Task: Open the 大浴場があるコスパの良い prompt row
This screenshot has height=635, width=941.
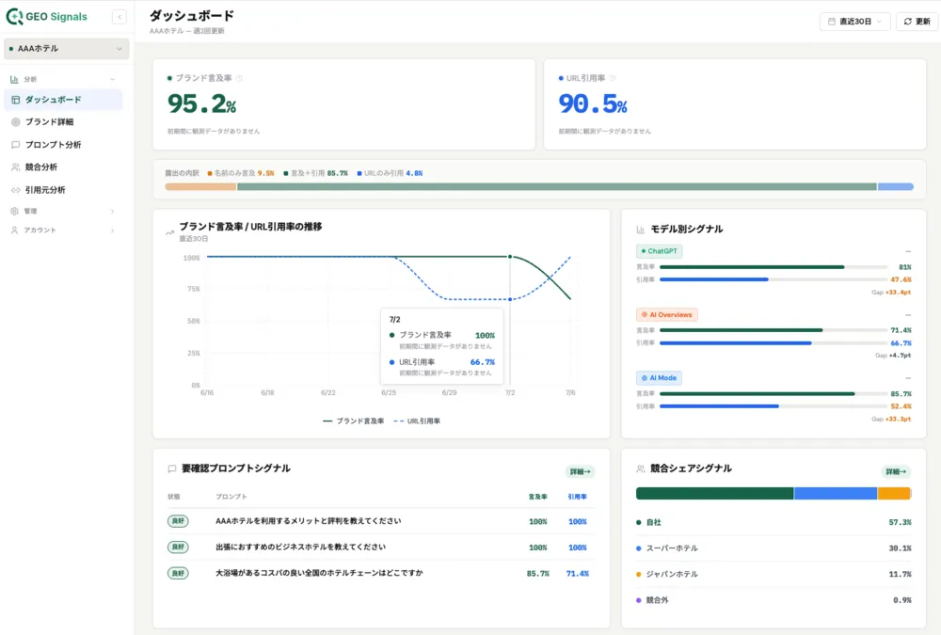Action: tap(381, 573)
